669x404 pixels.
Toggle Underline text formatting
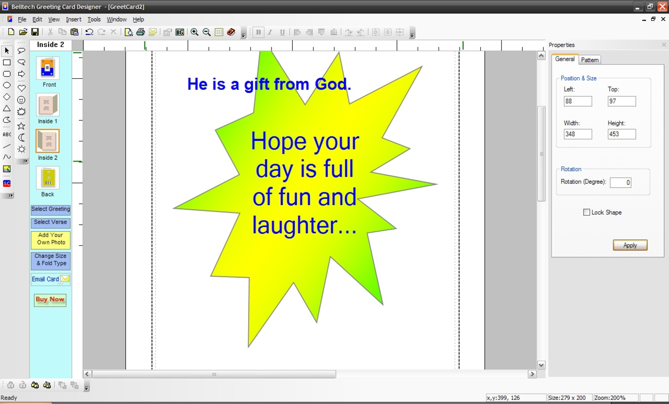(x=282, y=32)
